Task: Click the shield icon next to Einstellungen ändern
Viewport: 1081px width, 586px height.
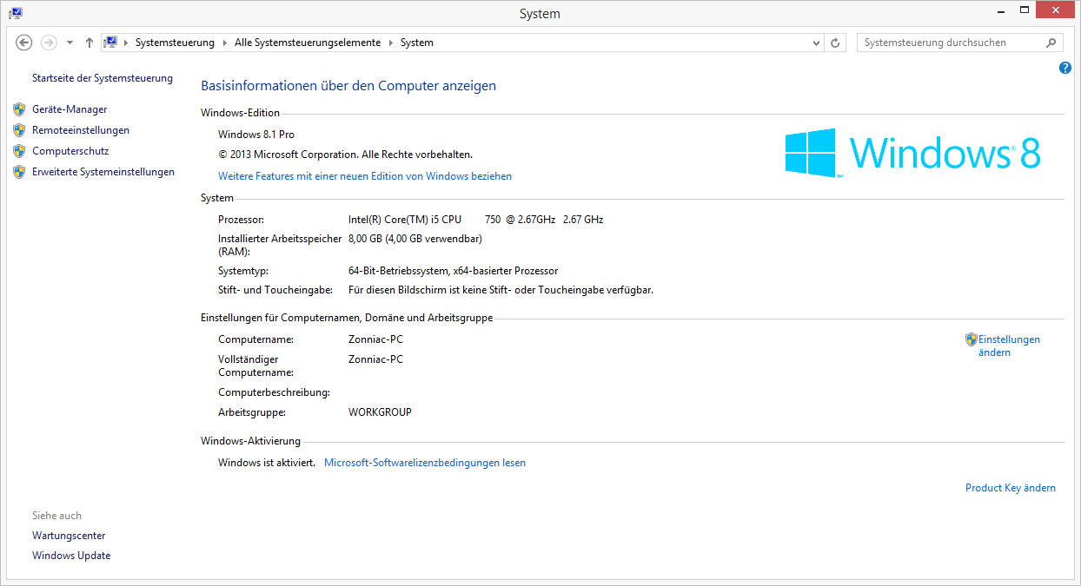Action: (x=972, y=339)
